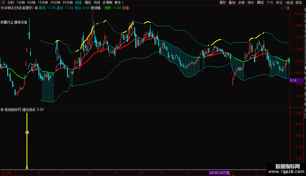Click the 标记 mark button
The height and width of the screenshot is (176, 306).
[279, 2]
